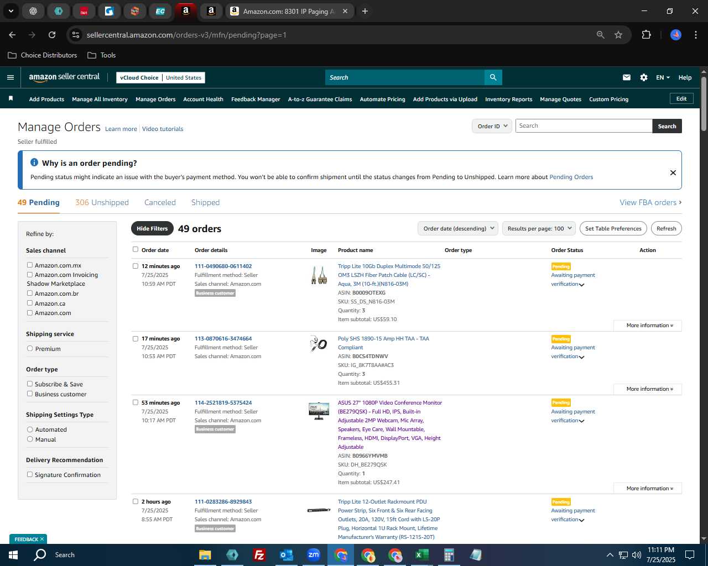
Task: Open Outlook from taskbar
Action: [286, 555]
